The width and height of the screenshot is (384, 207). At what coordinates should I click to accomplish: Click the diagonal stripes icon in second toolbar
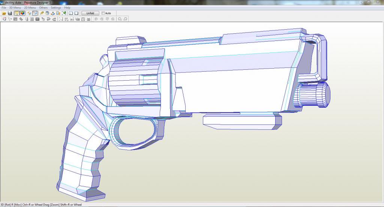pyautogui.click(x=21, y=19)
